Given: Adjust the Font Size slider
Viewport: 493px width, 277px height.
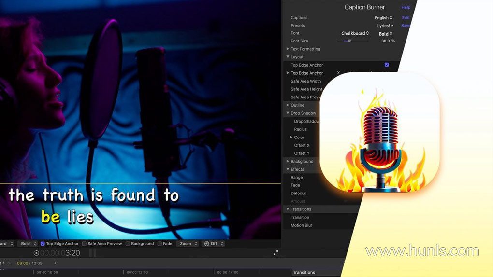Looking at the screenshot, I should (x=349, y=41).
